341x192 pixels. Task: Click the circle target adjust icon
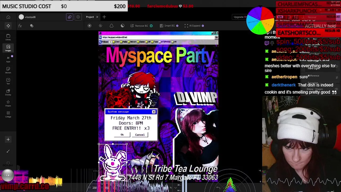[90, 26]
